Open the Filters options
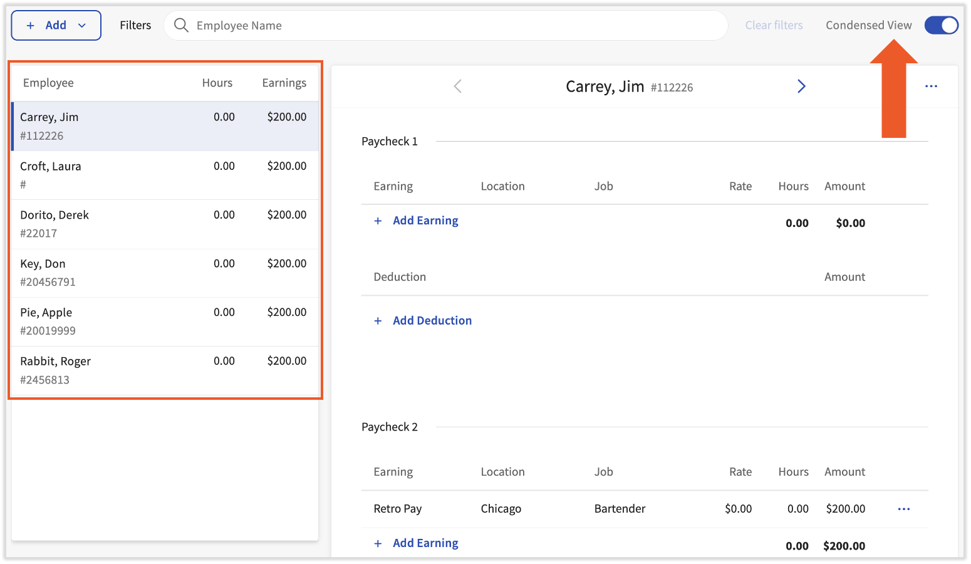 (135, 25)
